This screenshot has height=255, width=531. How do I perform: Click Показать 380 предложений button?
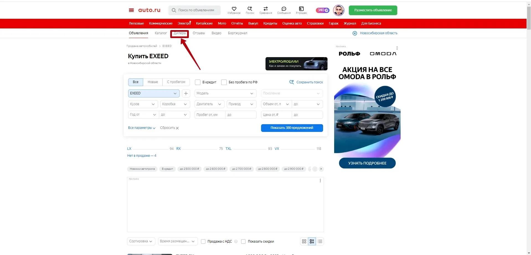click(292, 128)
